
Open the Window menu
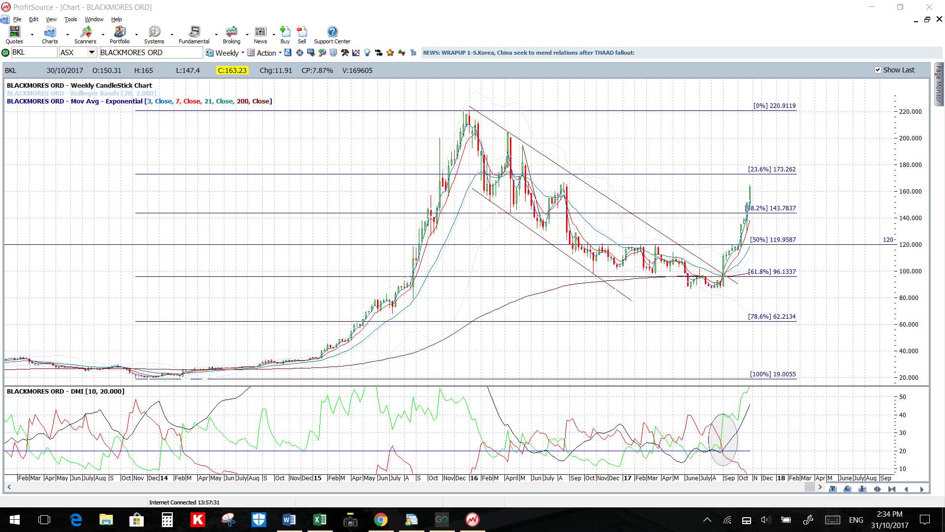click(x=94, y=19)
